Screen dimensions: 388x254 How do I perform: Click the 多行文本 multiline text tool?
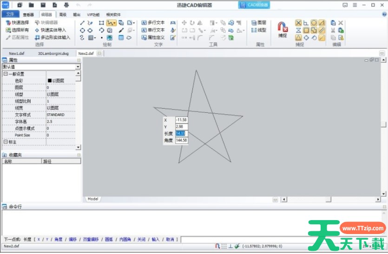pyautogui.click(x=153, y=22)
